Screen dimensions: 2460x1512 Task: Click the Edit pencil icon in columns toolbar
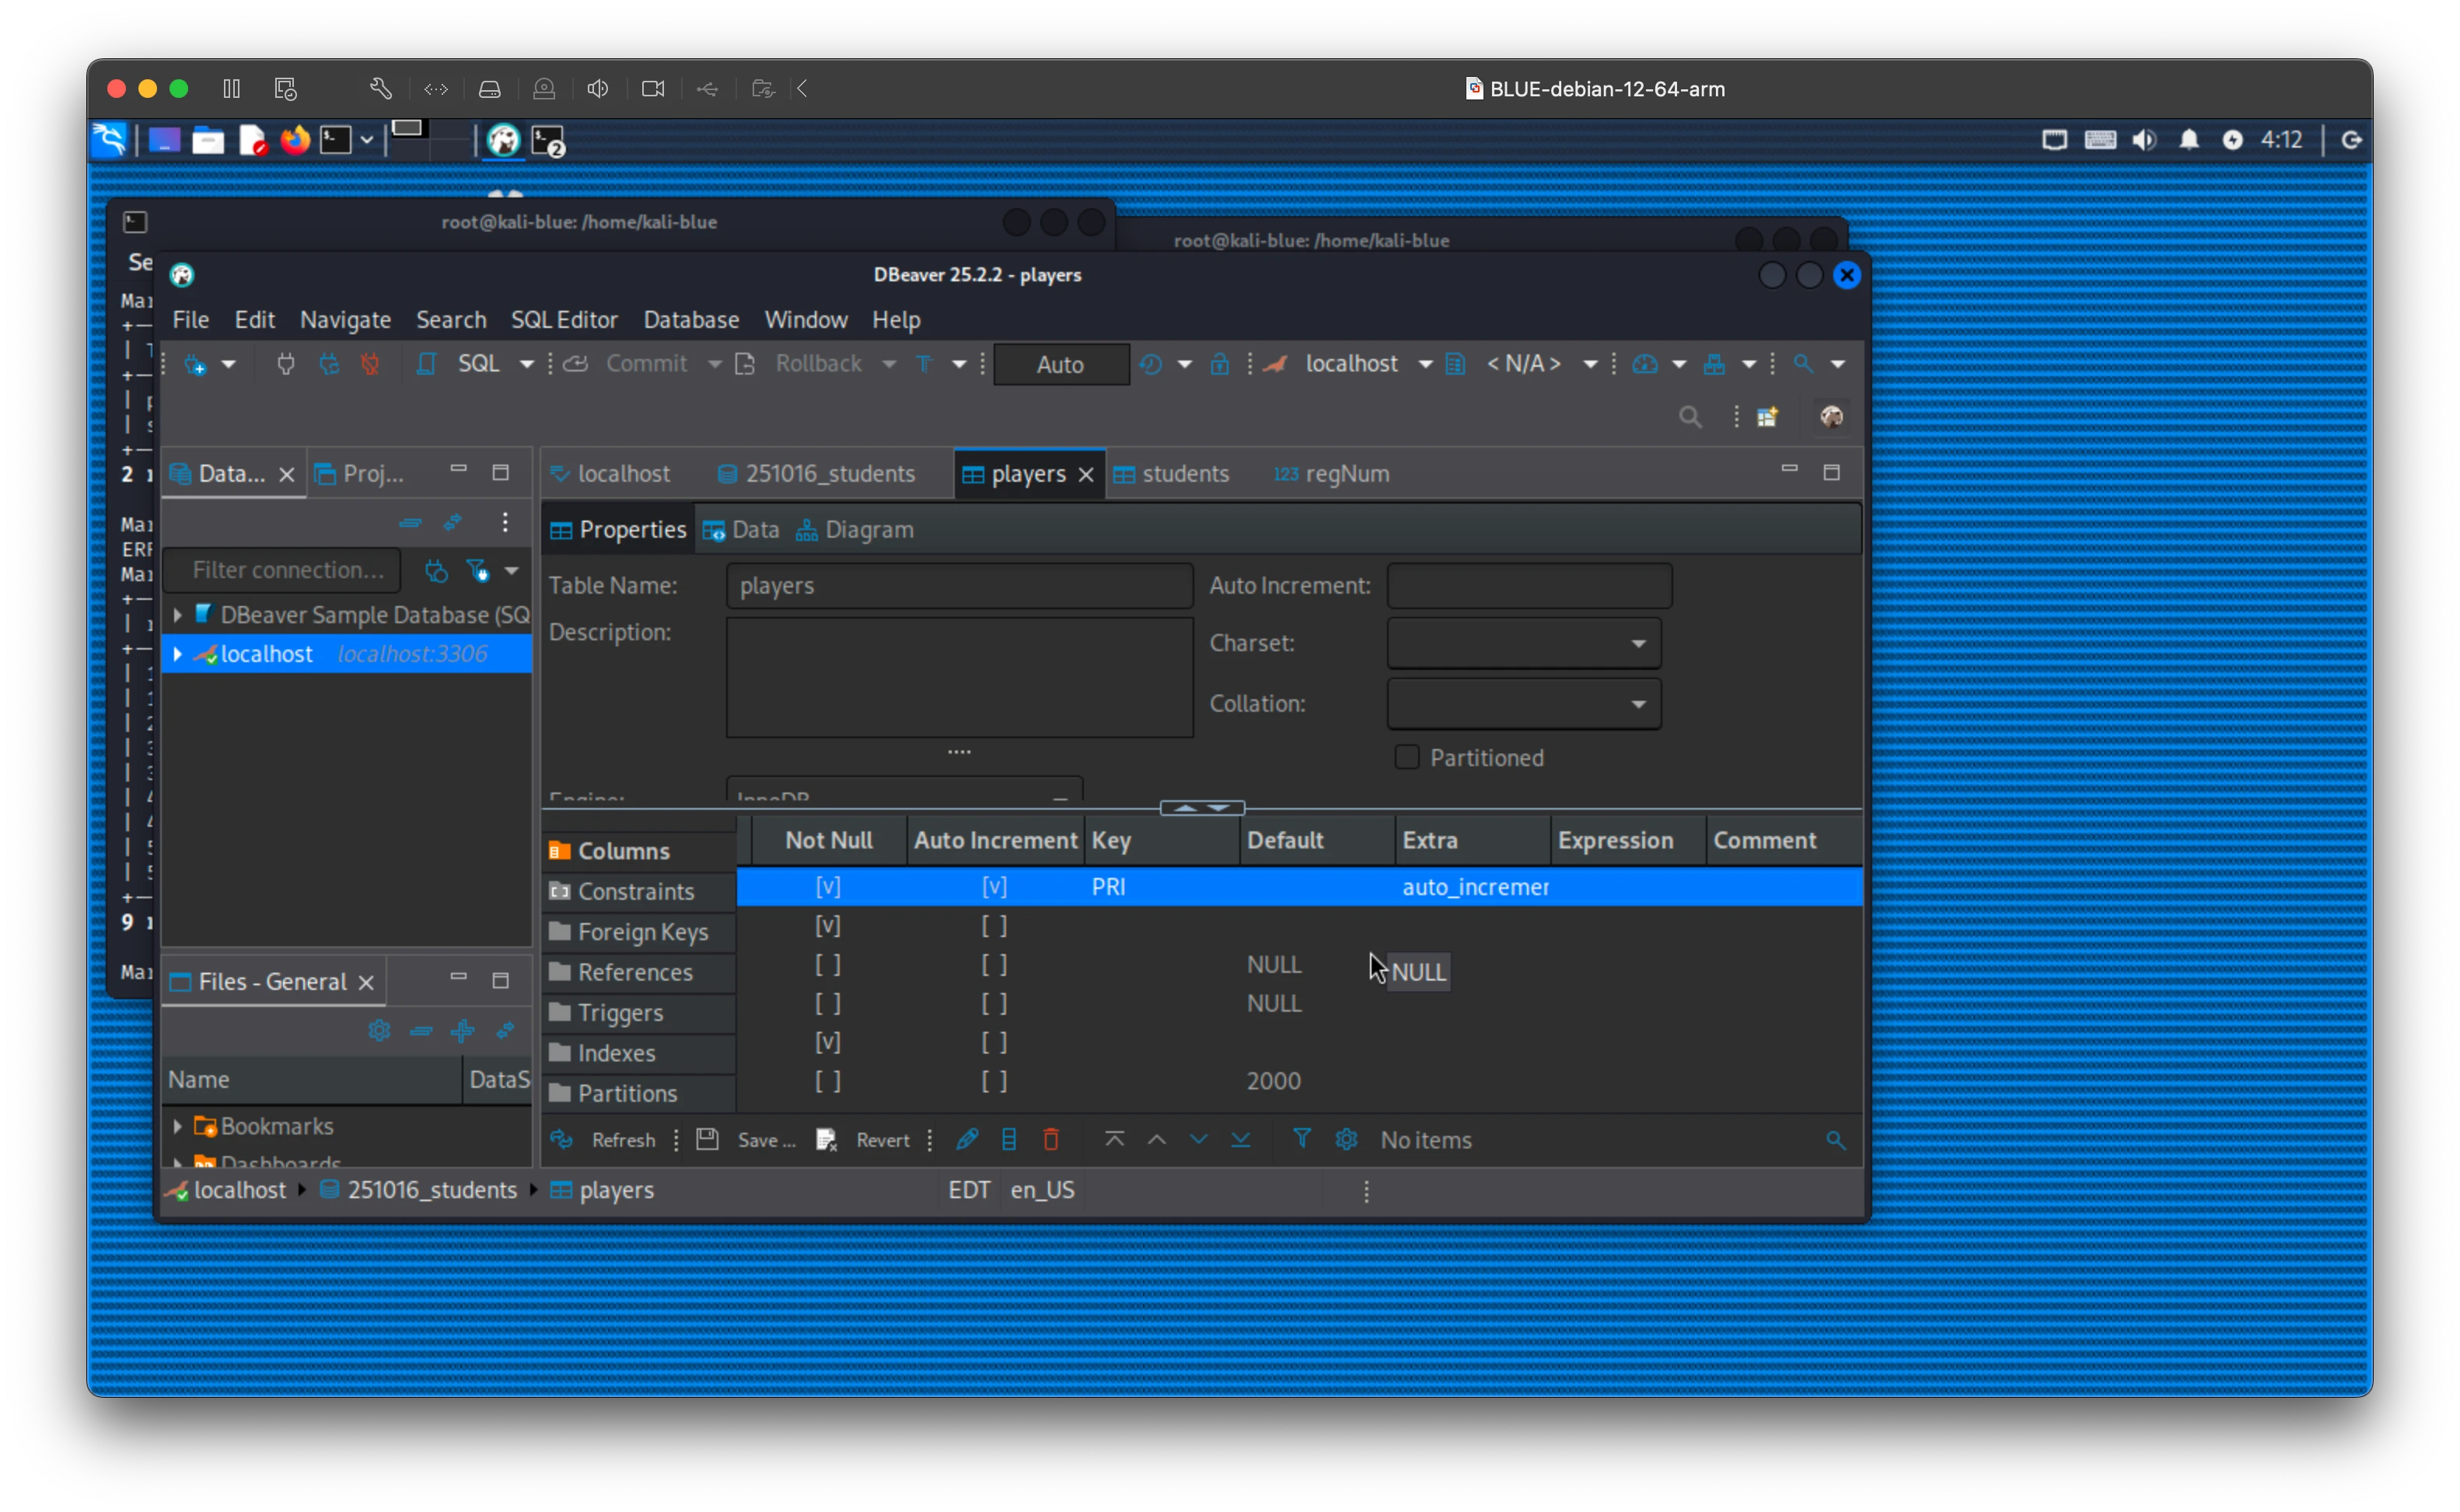pos(966,1140)
